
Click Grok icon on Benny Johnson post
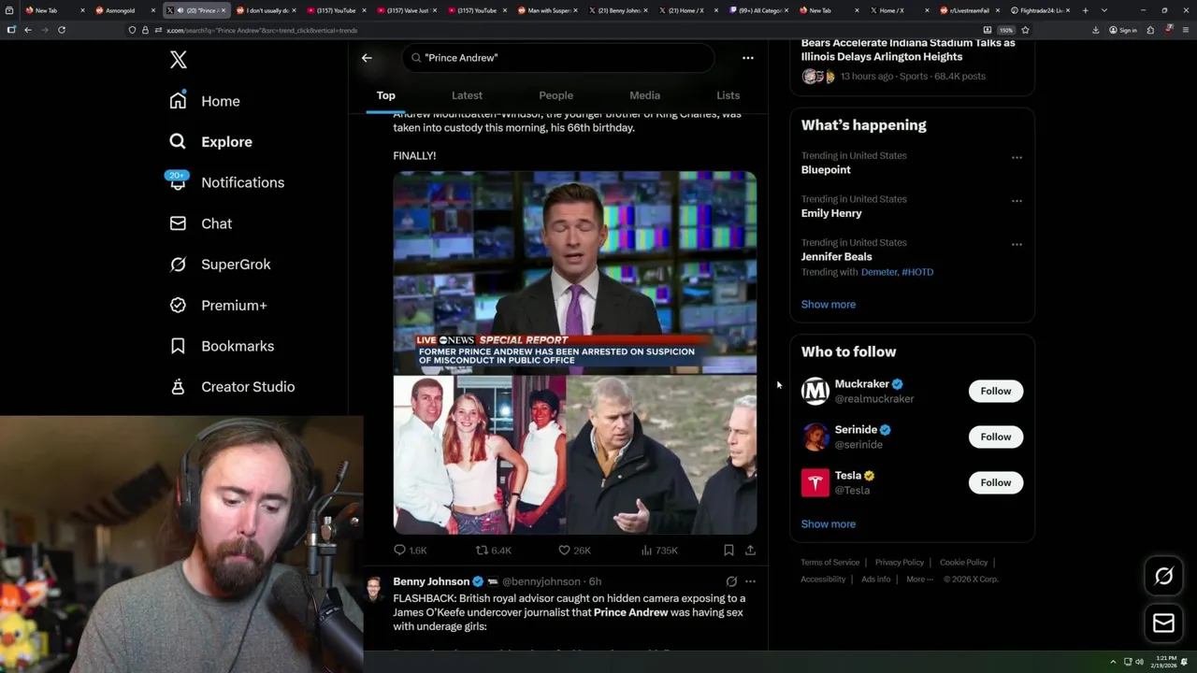(x=731, y=581)
